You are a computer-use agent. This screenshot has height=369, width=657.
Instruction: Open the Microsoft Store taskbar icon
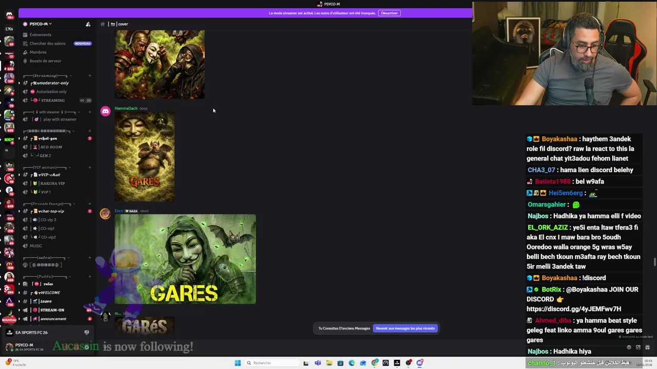(340, 363)
